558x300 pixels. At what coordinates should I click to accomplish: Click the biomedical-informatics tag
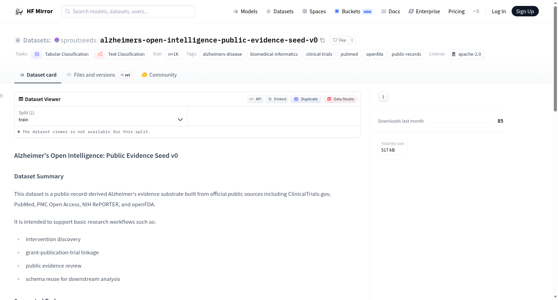274,54
